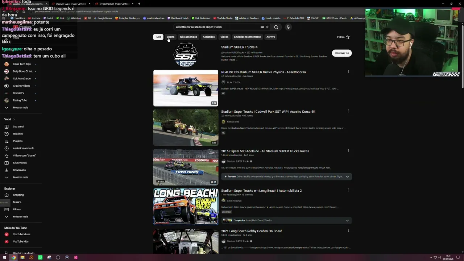The height and width of the screenshot is (261, 464).
Task: Play the Cadwell Park thumbnail (2:25)
Action: 186,128
